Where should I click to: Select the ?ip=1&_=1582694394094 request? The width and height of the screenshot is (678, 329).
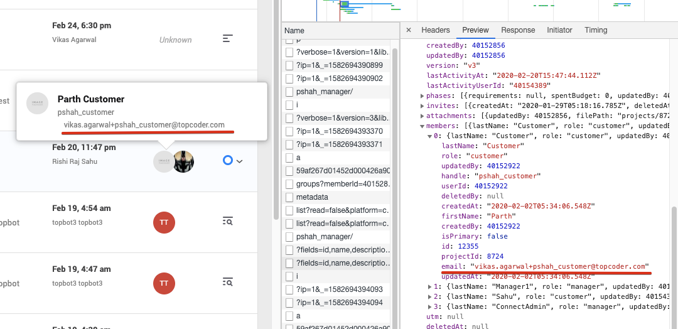pyautogui.click(x=340, y=303)
